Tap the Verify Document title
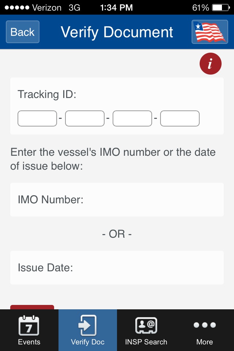Image resolution: width=234 pixels, height=351 pixels. tap(117, 32)
